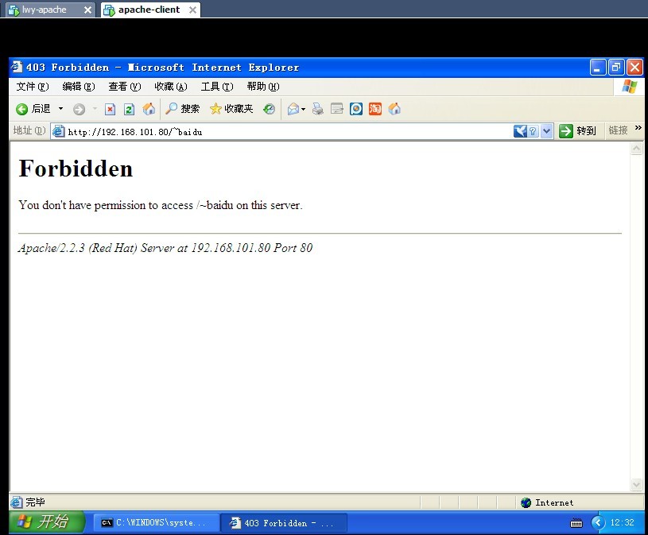Screen dimensions: 648x535
Task: Click the blue bird icon in address bar
Action: pos(520,131)
